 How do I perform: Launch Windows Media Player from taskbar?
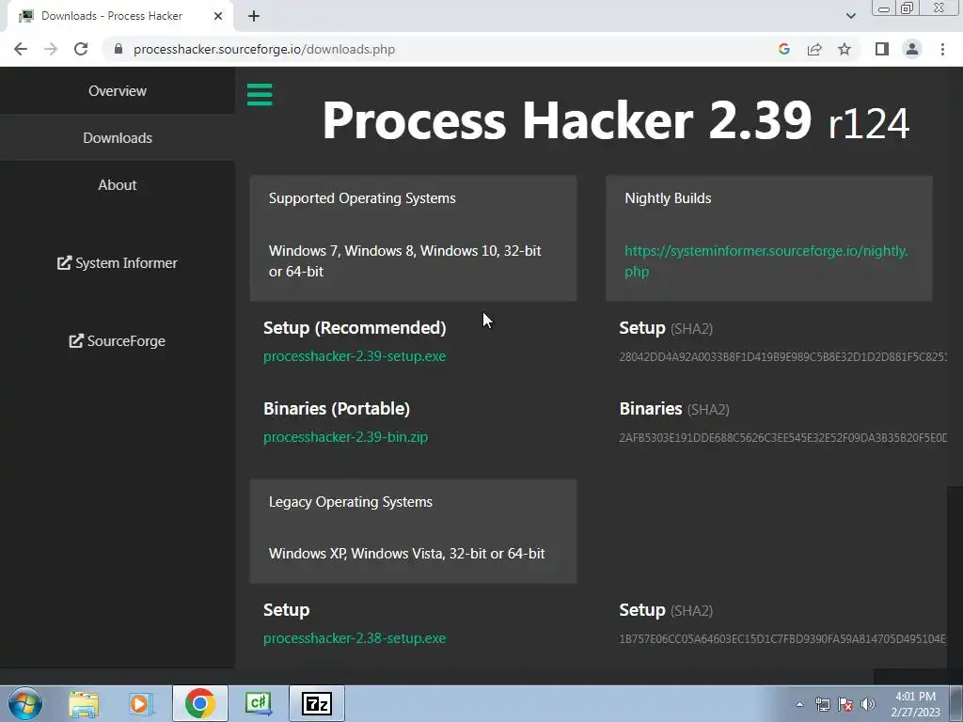141,704
